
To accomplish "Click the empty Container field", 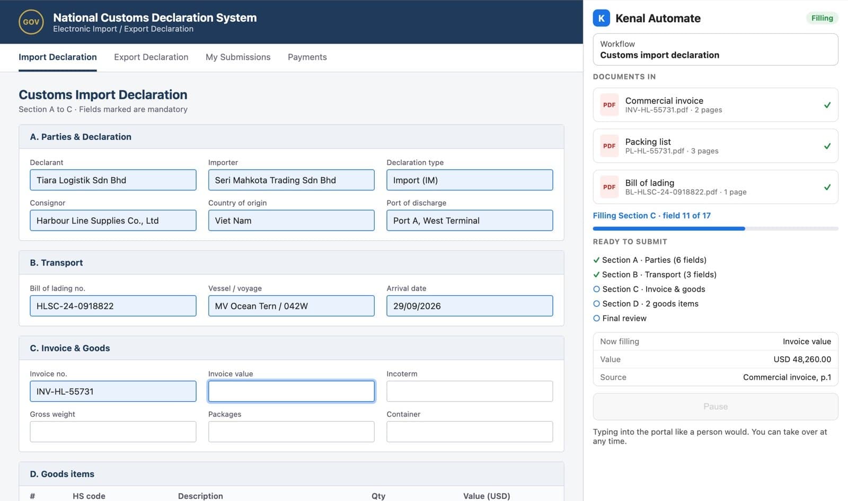I will 470,432.
